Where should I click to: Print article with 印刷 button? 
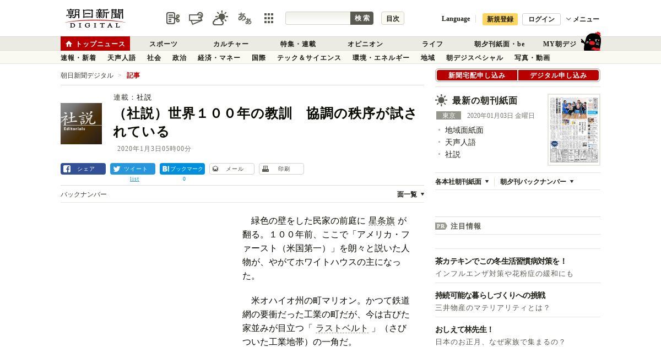281,169
